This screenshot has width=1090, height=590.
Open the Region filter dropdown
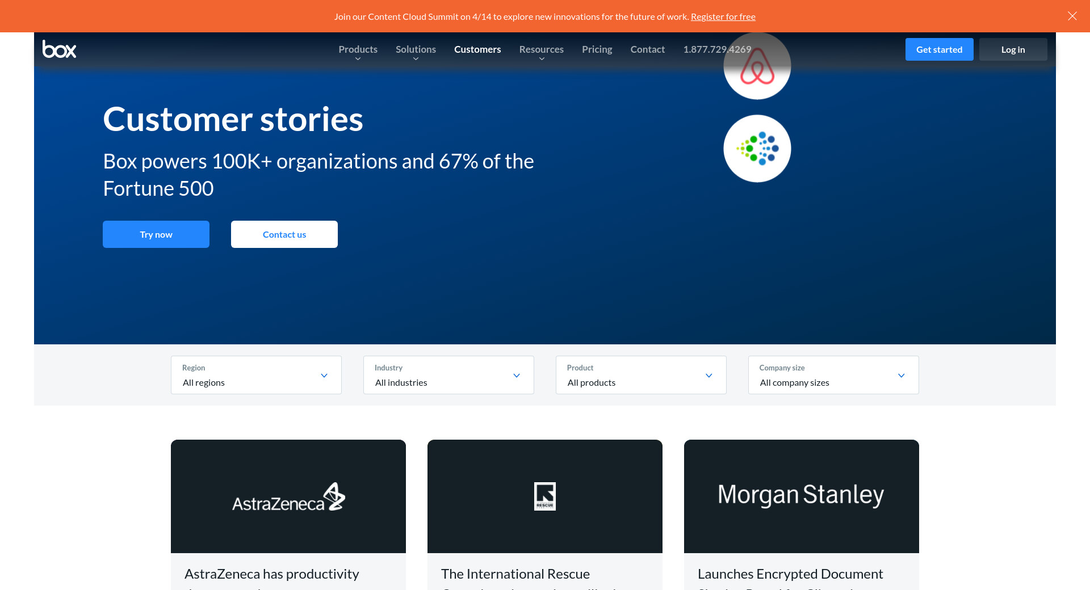pos(256,375)
